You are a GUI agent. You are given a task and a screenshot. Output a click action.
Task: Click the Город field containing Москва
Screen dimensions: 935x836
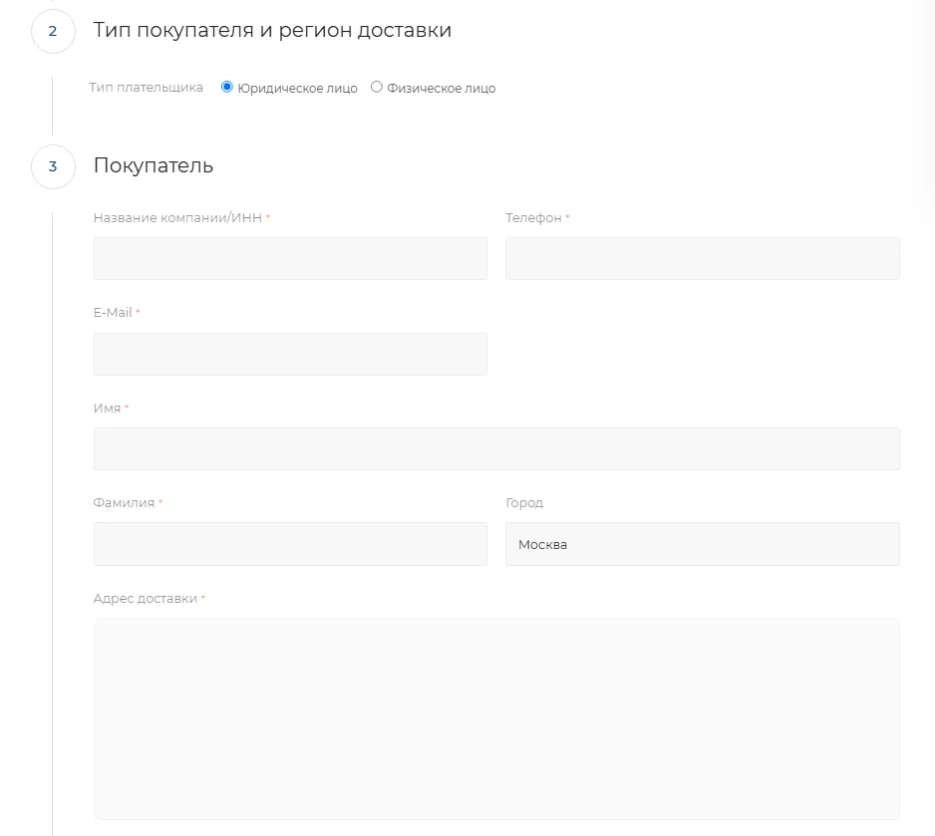point(703,544)
